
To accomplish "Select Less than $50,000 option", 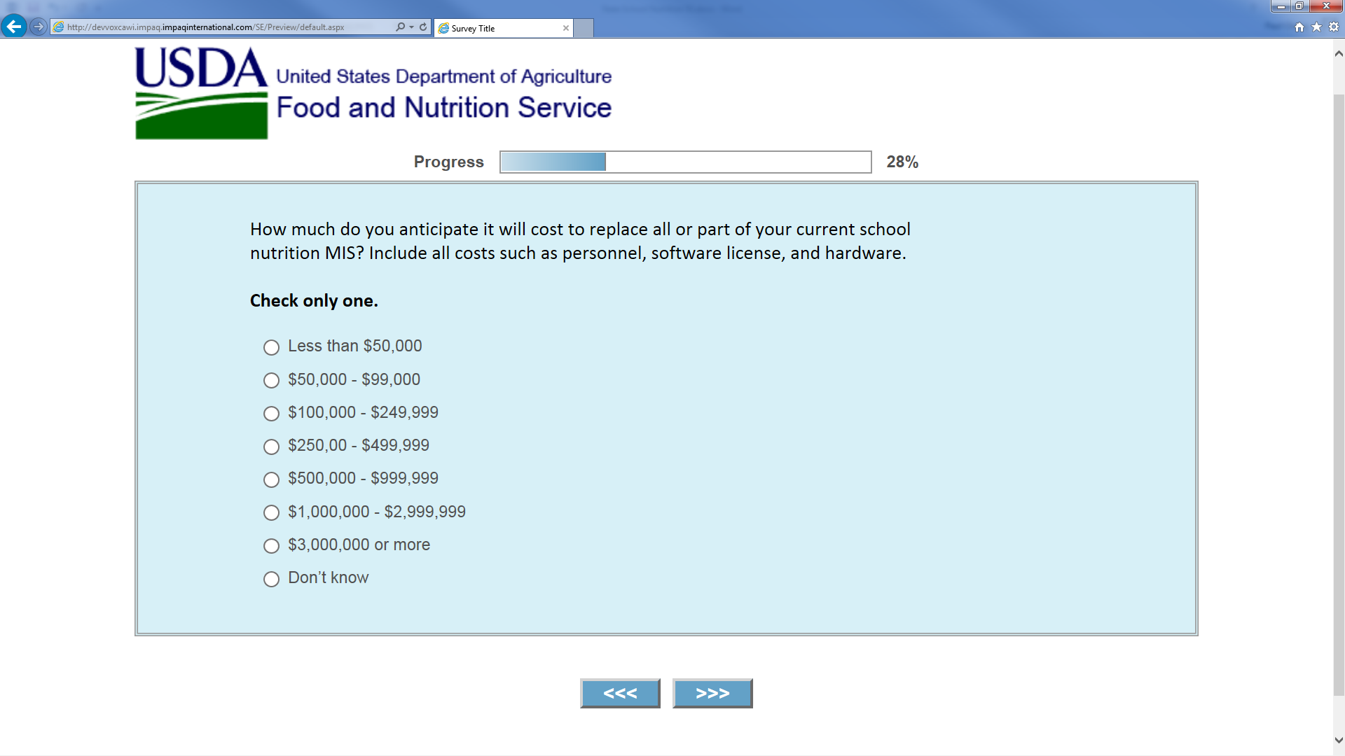I will point(271,347).
